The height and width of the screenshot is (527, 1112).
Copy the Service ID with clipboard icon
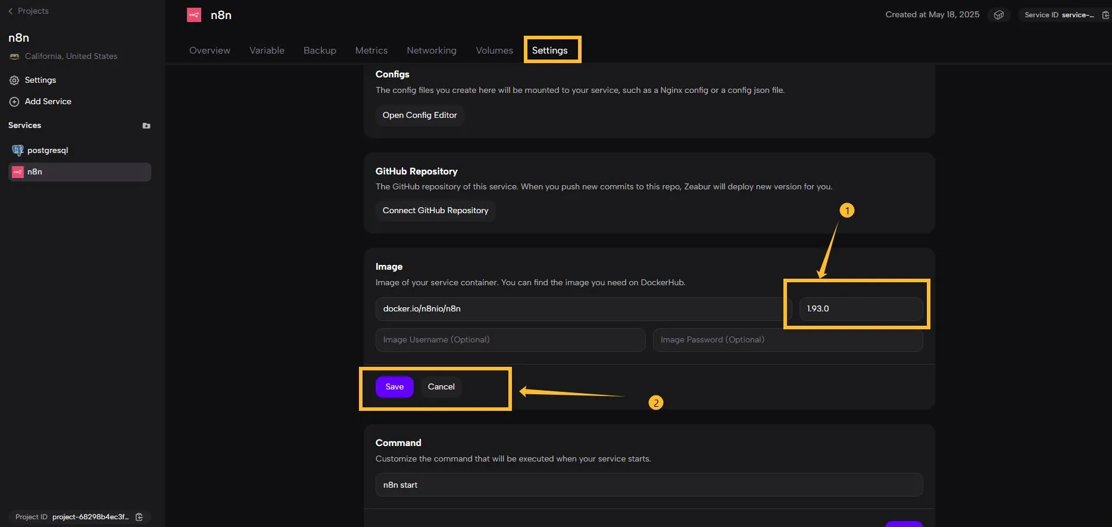(1105, 15)
